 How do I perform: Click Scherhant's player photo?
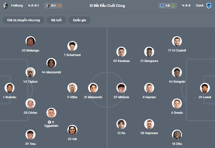[x=72, y=46]
